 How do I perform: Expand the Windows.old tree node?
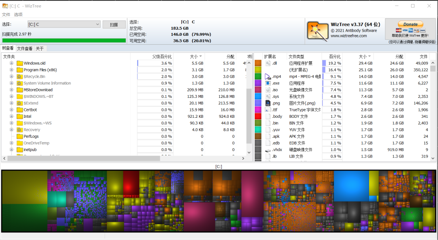pyautogui.click(x=11, y=63)
